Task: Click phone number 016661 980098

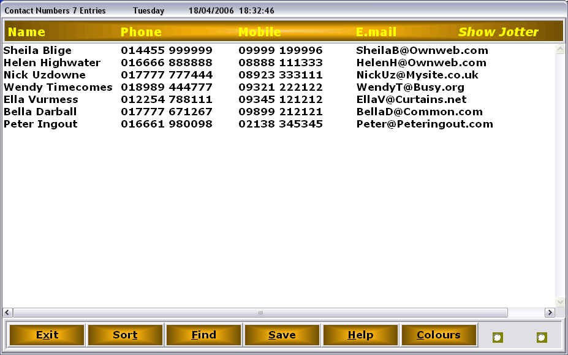Action: 167,124
